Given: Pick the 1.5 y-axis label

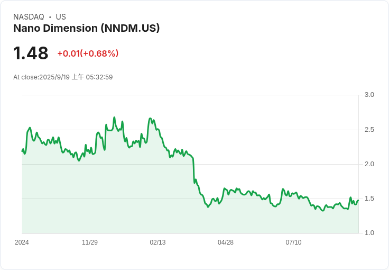Looking at the screenshot, I should pyautogui.click(x=369, y=199).
